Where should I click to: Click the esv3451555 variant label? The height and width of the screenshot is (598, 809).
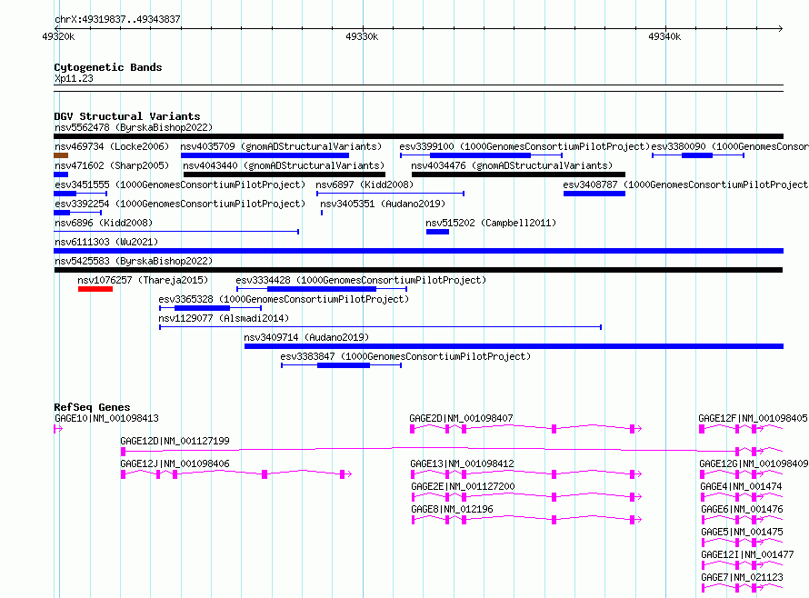coord(180,184)
